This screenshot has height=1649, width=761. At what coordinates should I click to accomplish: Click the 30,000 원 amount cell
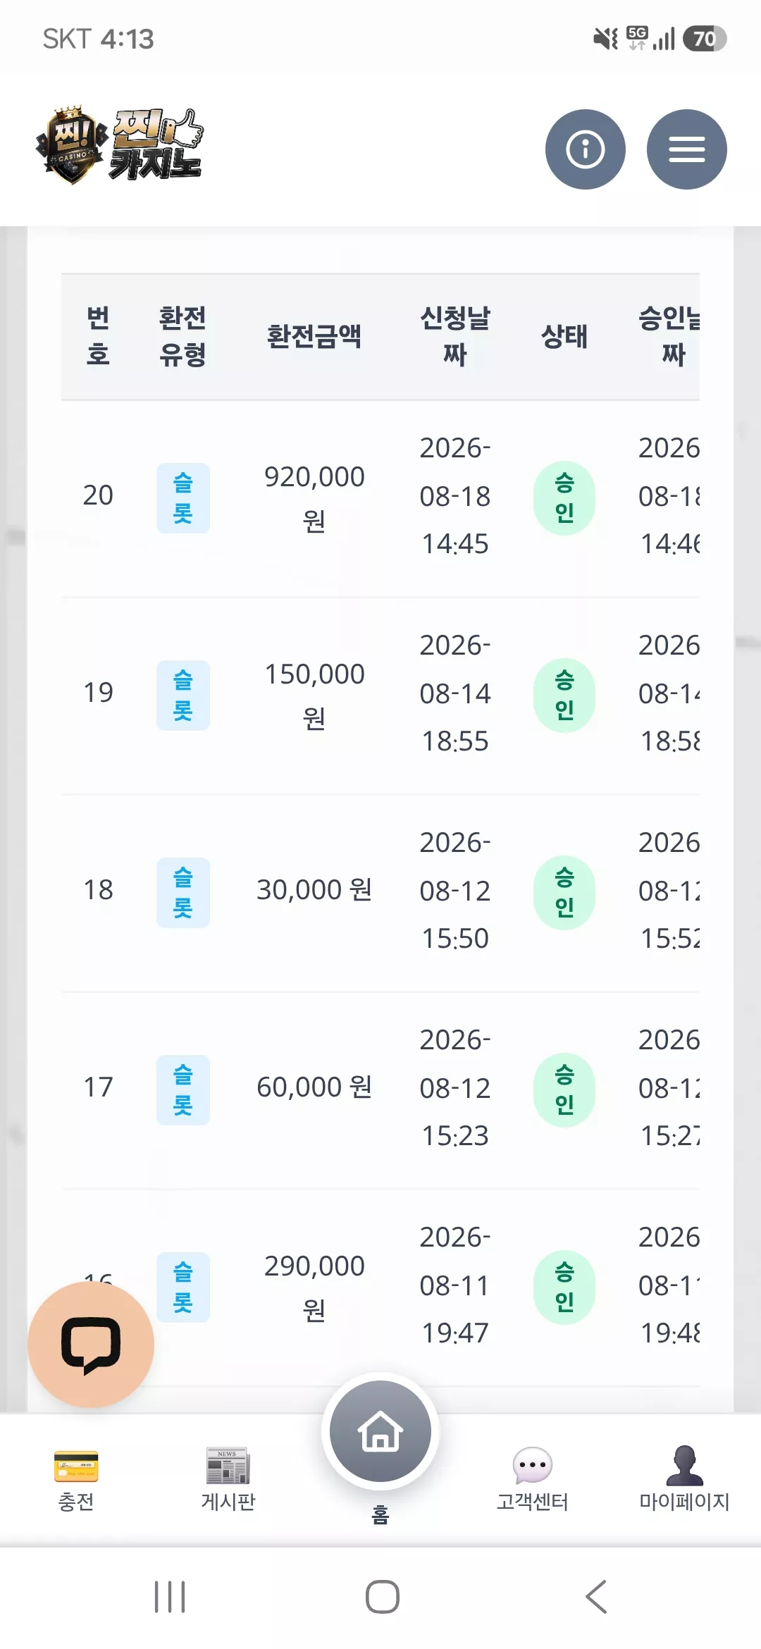coord(314,890)
